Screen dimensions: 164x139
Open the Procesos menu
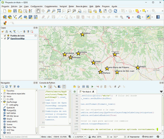click(106, 6)
